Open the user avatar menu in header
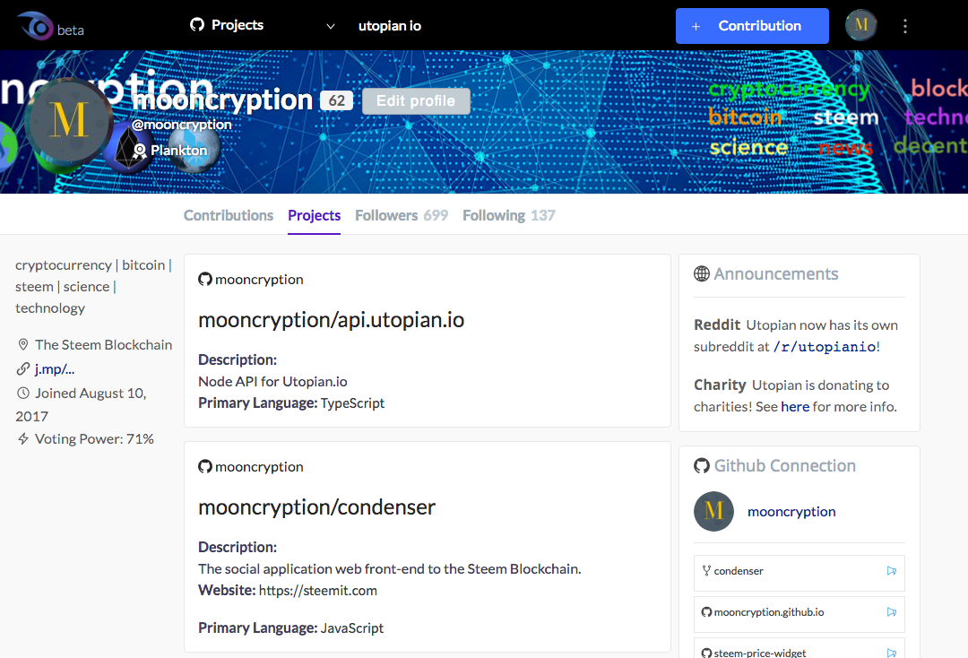The height and width of the screenshot is (658, 968). coord(860,25)
